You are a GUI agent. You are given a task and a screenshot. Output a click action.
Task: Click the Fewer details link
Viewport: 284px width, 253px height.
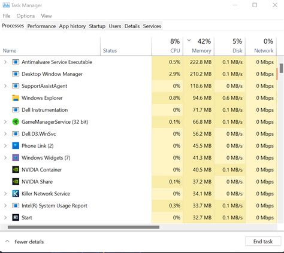click(x=29, y=242)
